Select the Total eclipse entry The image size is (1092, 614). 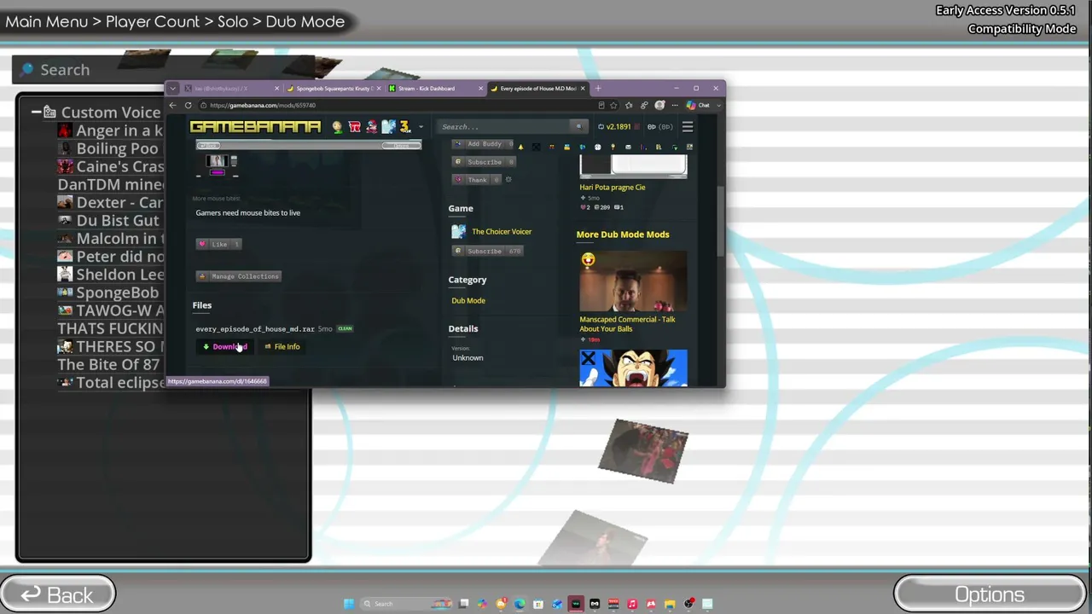point(110,383)
